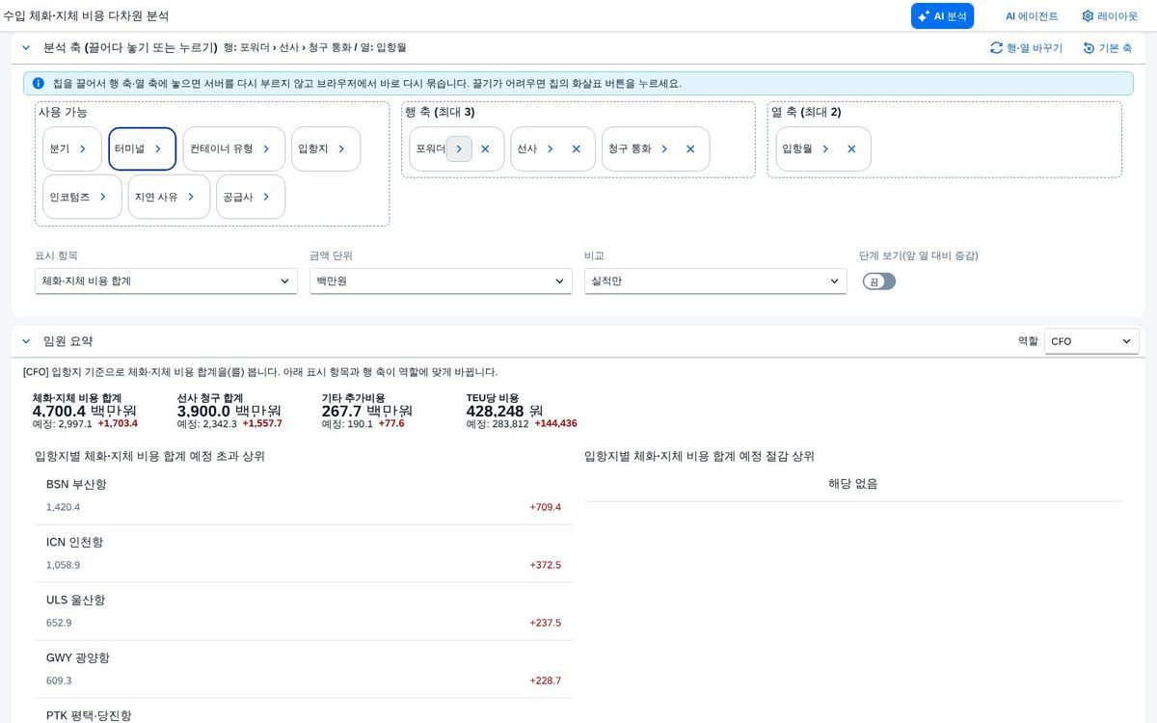Click the +237.5 variance value
The width and height of the screenshot is (1157, 723).
click(545, 623)
